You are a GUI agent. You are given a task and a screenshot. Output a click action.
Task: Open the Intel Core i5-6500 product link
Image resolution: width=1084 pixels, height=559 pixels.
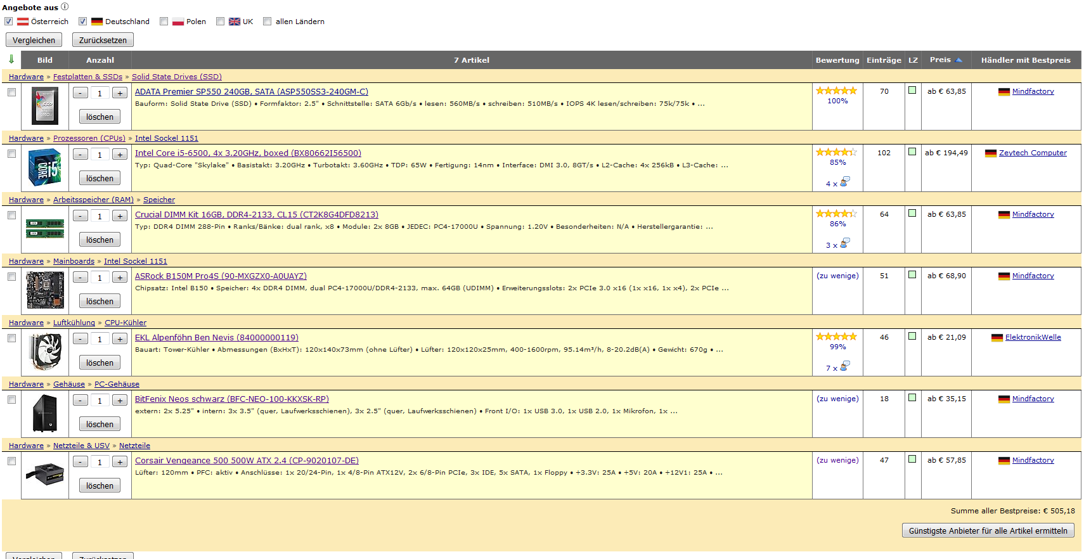coord(248,153)
